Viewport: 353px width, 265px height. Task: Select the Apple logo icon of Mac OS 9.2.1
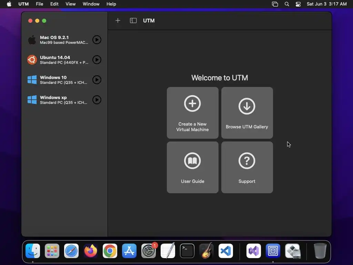tap(32, 40)
